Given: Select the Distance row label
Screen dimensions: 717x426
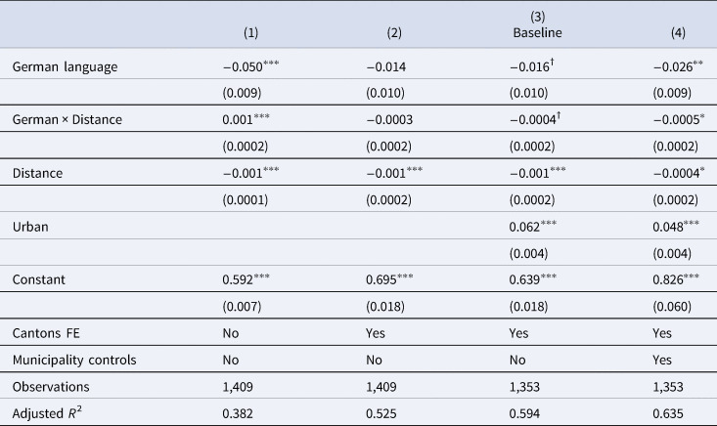Looking at the screenshot, I should point(37,174).
